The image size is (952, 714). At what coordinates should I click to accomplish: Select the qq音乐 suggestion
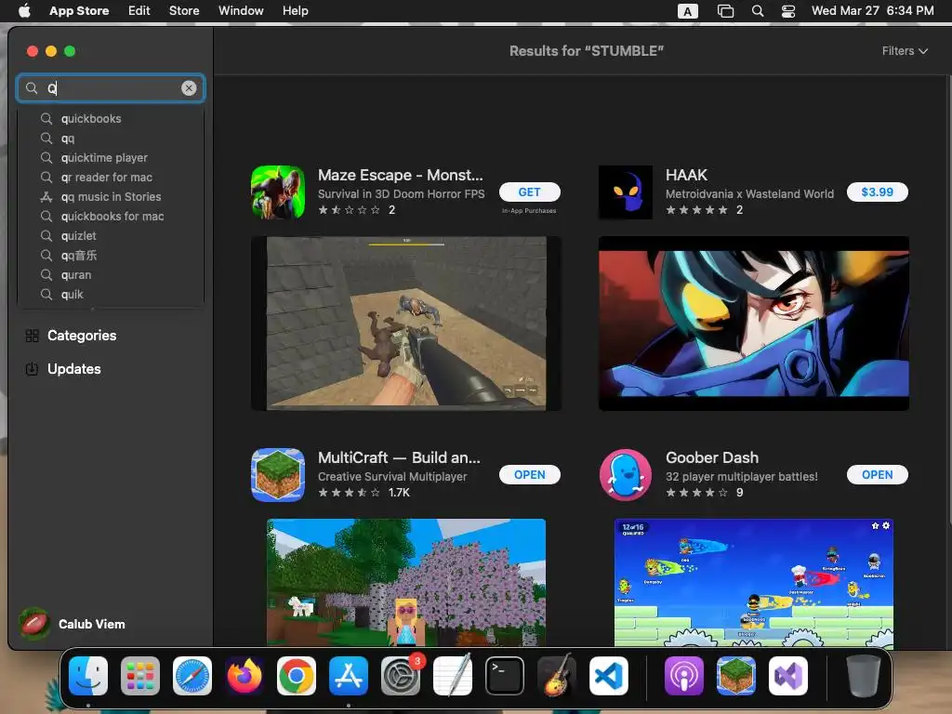111,255
